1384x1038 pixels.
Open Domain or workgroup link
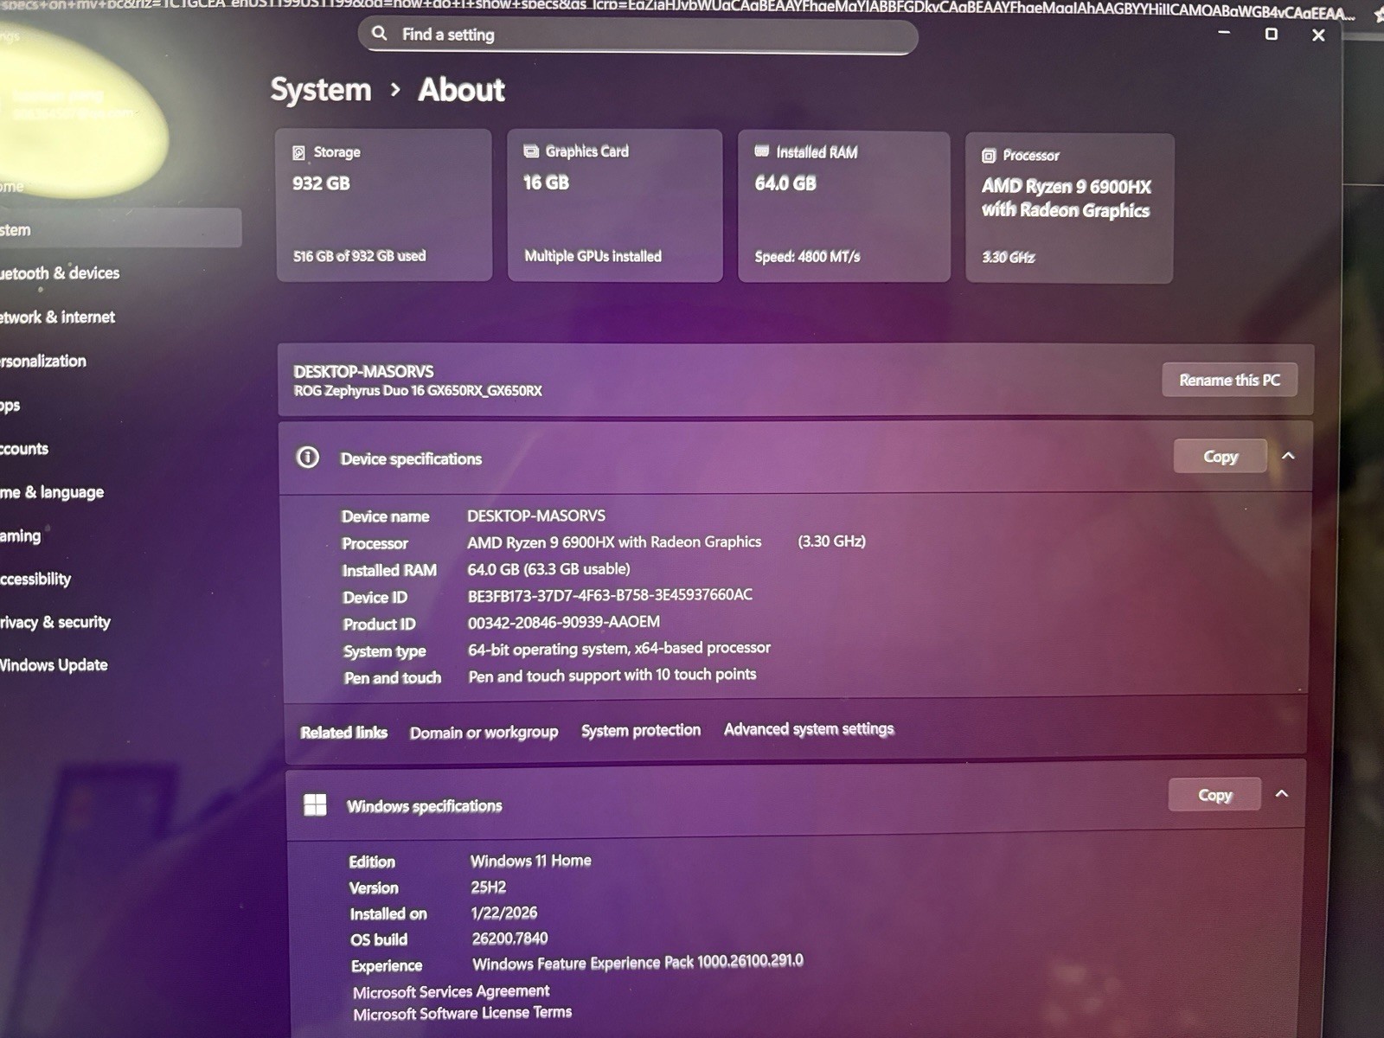point(484,733)
